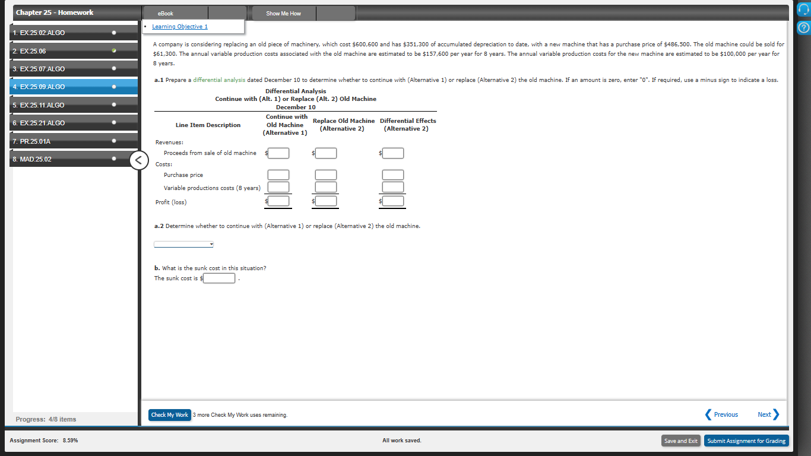Click the status dot beside MAD.25.02
The width and height of the screenshot is (811, 456).
coord(113,159)
